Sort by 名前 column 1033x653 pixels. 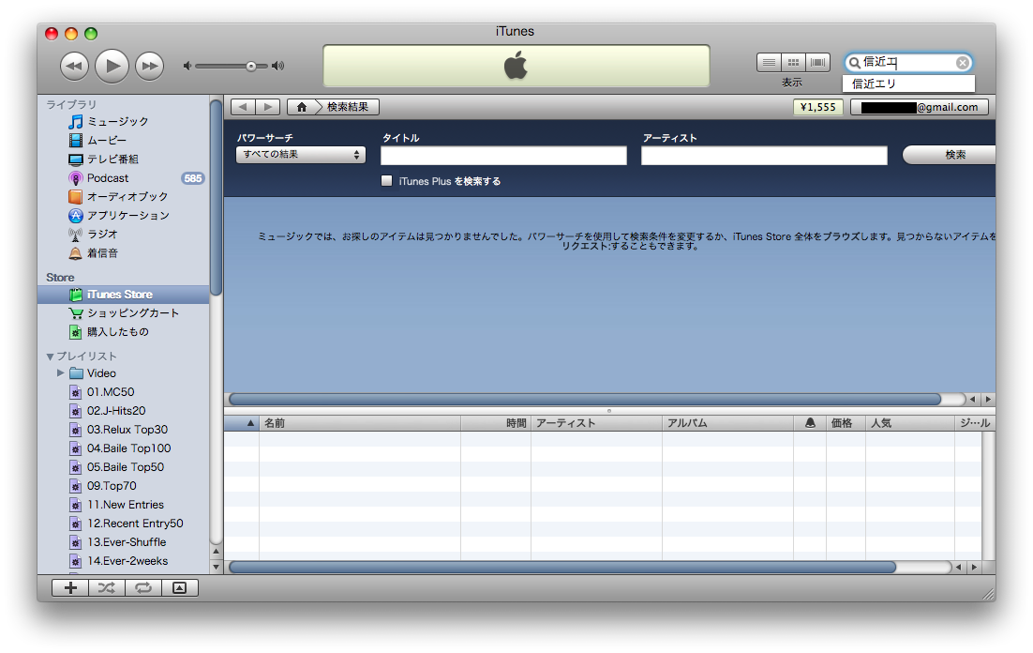coord(360,423)
